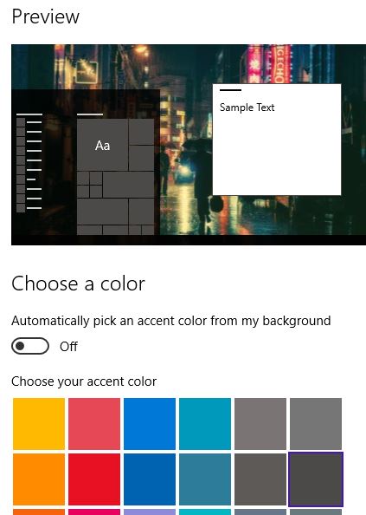Pick the bright blue accent color

pyautogui.click(x=150, y=424)
